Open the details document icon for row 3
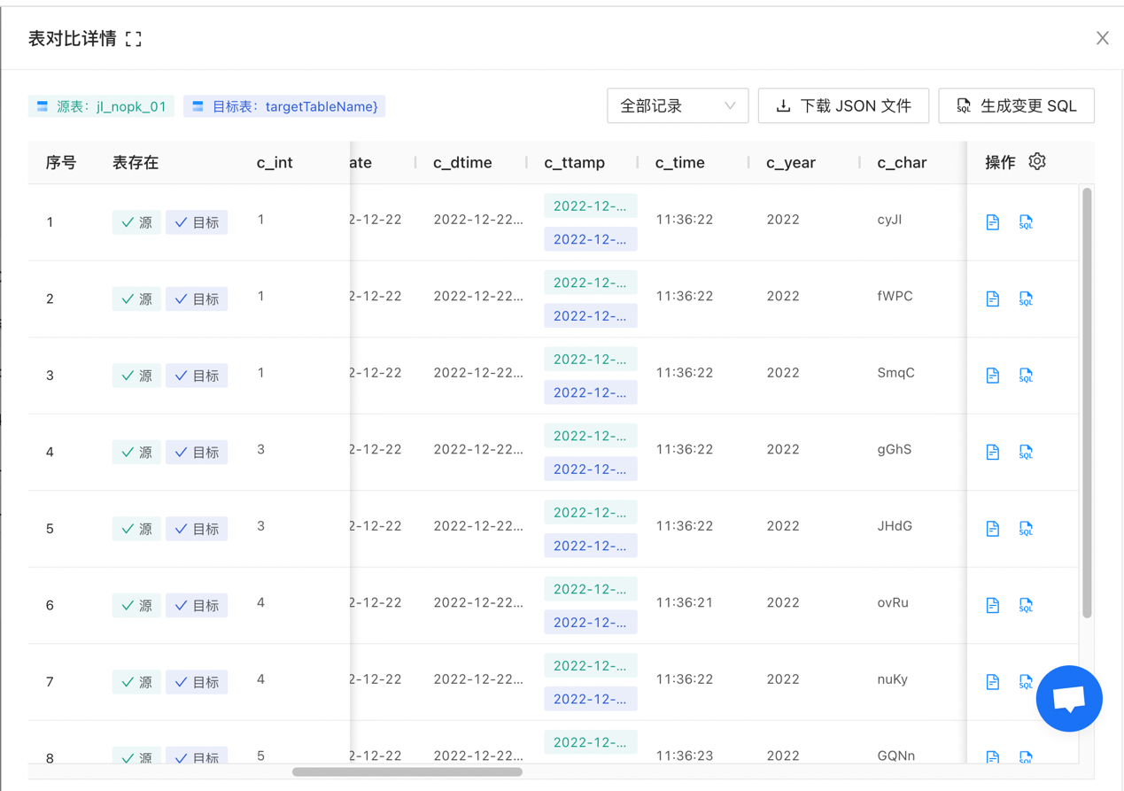 pyautogui.click(x=992, y=376)
